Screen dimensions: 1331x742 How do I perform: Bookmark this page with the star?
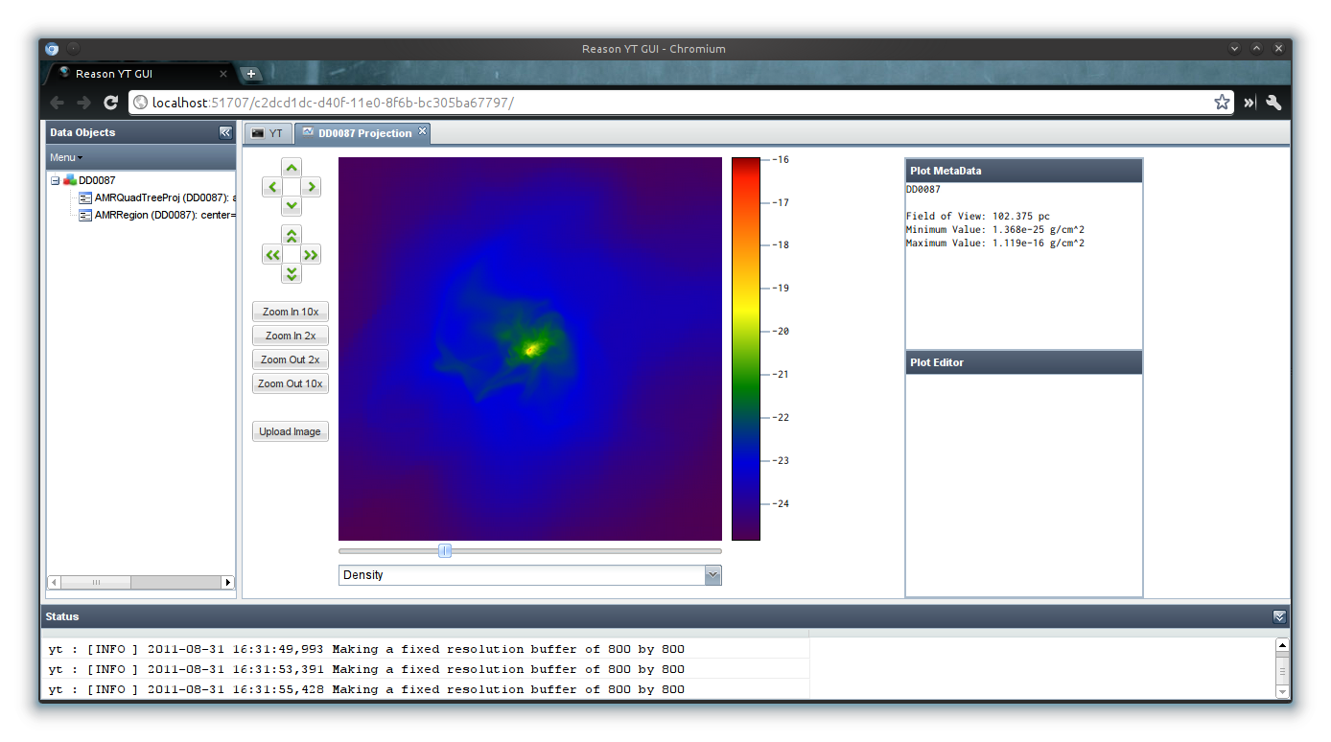point(1222,103)
